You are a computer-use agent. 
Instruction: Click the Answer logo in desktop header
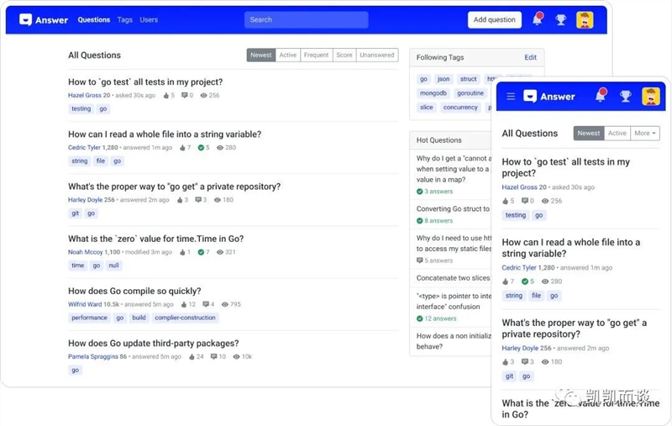44,19
